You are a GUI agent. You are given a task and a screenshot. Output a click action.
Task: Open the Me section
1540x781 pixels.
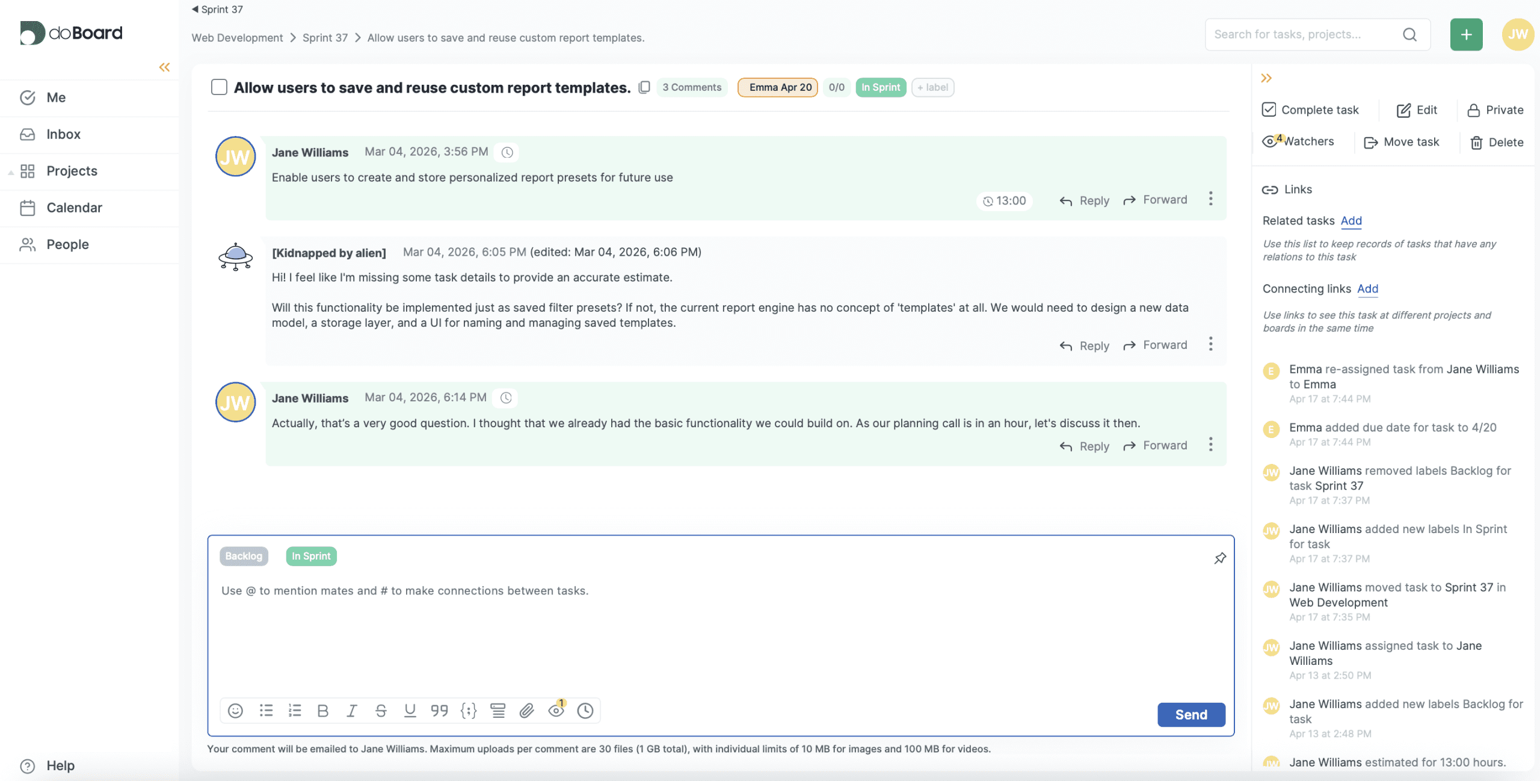(90, 97)
